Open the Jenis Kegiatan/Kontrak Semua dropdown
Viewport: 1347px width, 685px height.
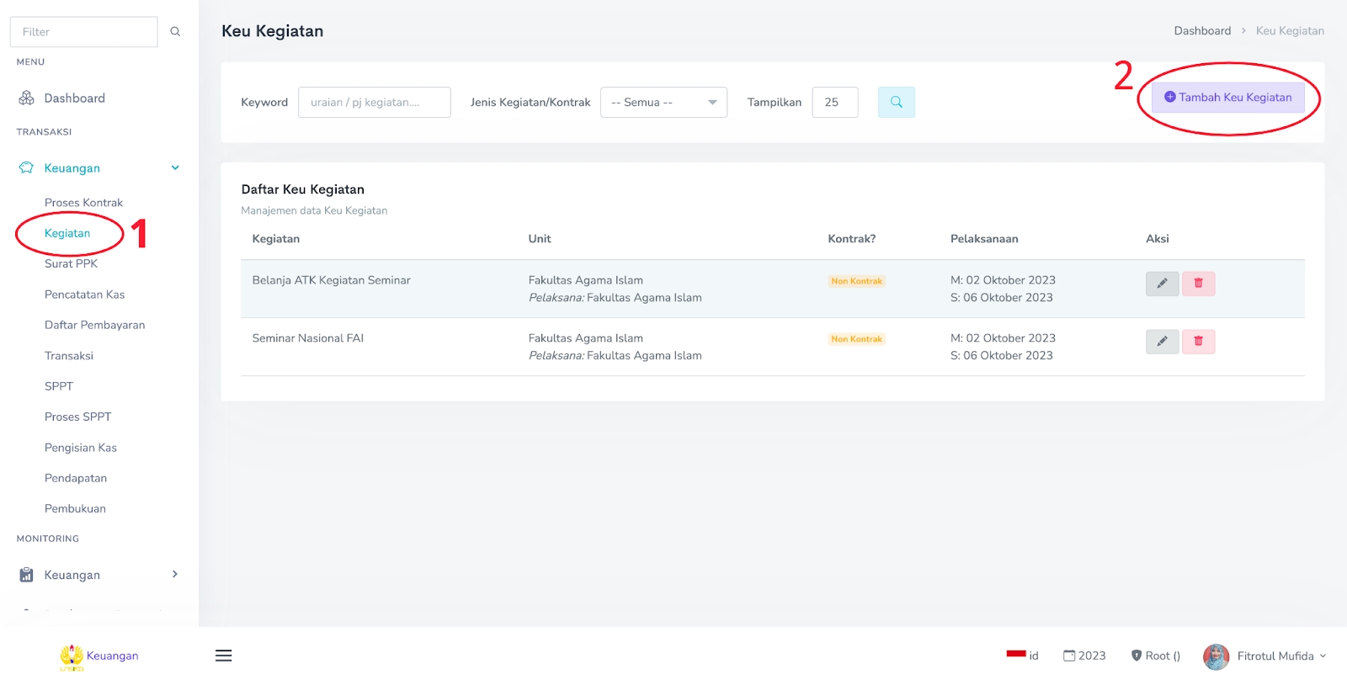tap(663, 103)
